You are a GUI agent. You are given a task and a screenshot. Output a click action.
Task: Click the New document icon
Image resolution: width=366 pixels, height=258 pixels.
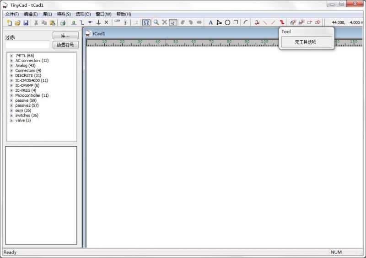[9, 23]
